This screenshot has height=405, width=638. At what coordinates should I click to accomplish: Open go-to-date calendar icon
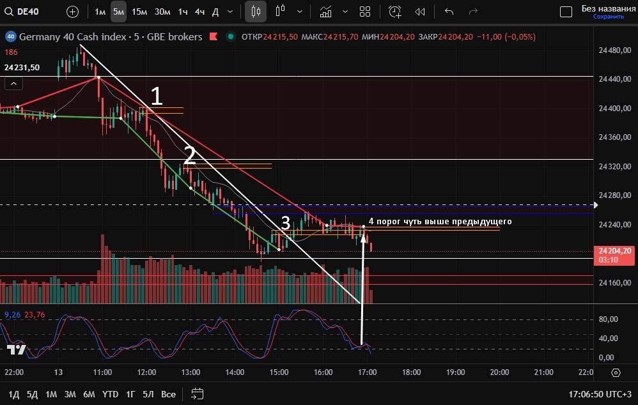[x=197, y=394]
